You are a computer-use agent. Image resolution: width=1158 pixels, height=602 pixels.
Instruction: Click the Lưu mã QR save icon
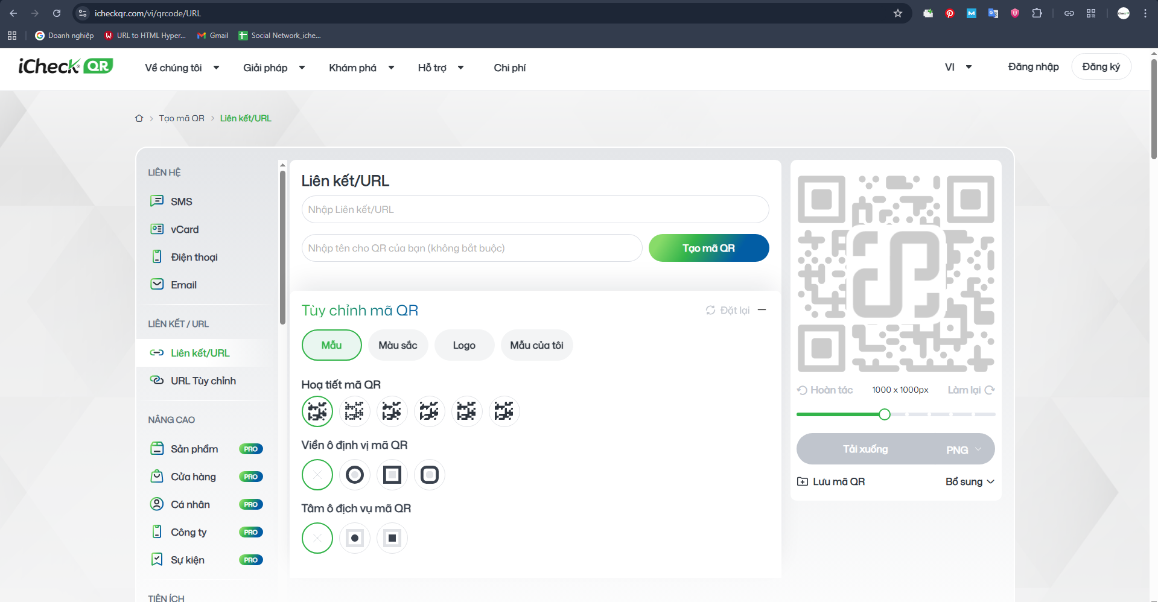point(803,481)
